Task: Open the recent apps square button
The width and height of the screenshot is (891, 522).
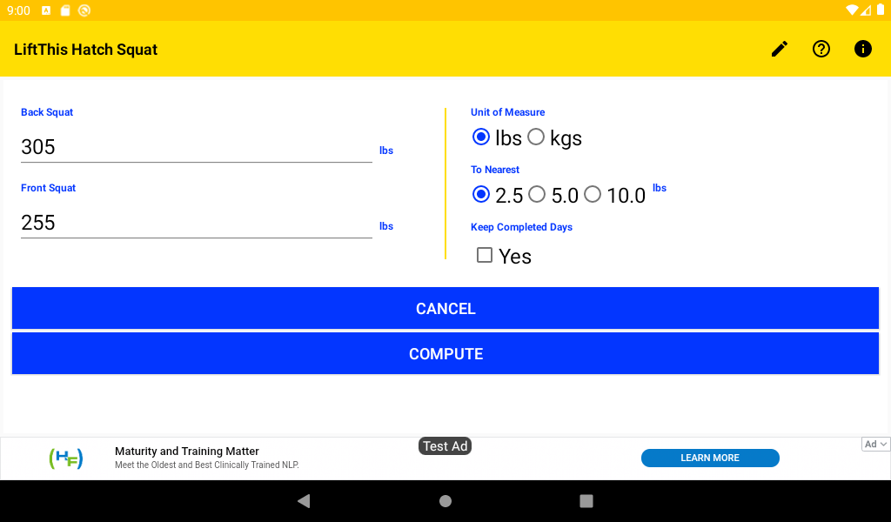Action: (586, 500)
